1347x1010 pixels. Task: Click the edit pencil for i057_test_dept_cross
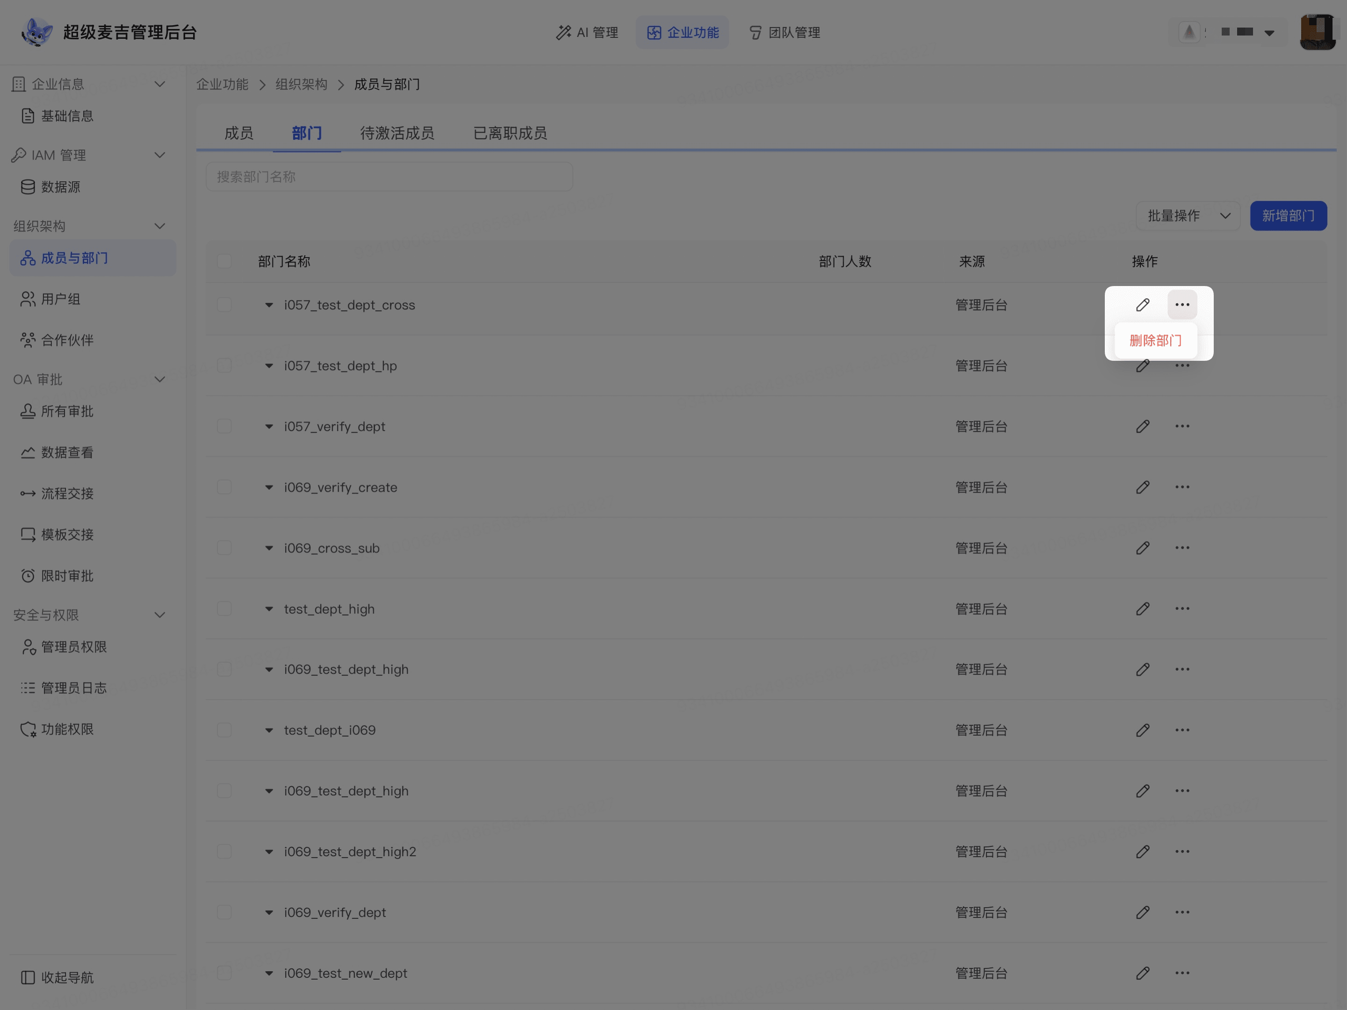tap(1142, 305)
